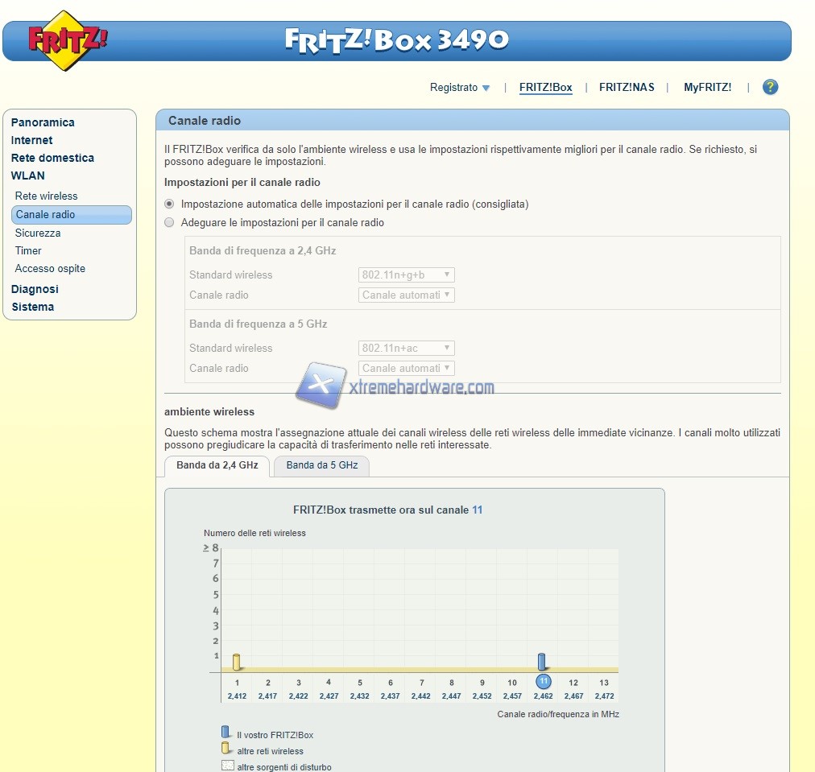Image resolution: width=815 pixels, height=772 pixels.
Task: Open MyFRITZ! link in header
Action: coord(707,87)
